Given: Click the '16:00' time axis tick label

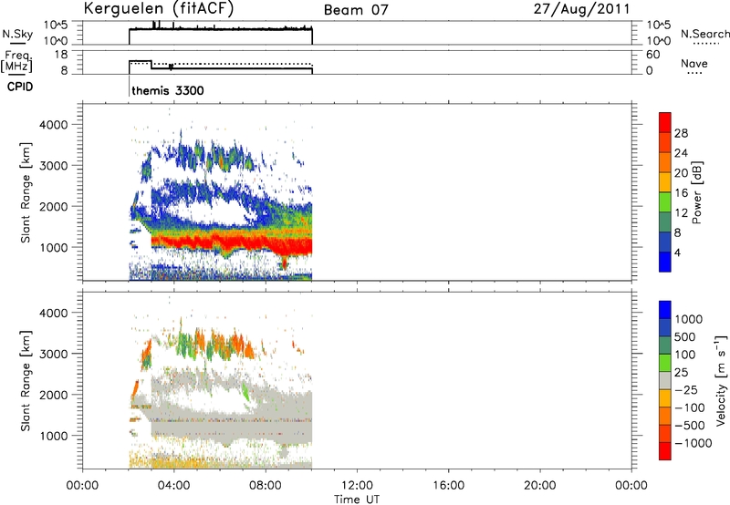Looking at the screenshot, I should pos(448,486).
